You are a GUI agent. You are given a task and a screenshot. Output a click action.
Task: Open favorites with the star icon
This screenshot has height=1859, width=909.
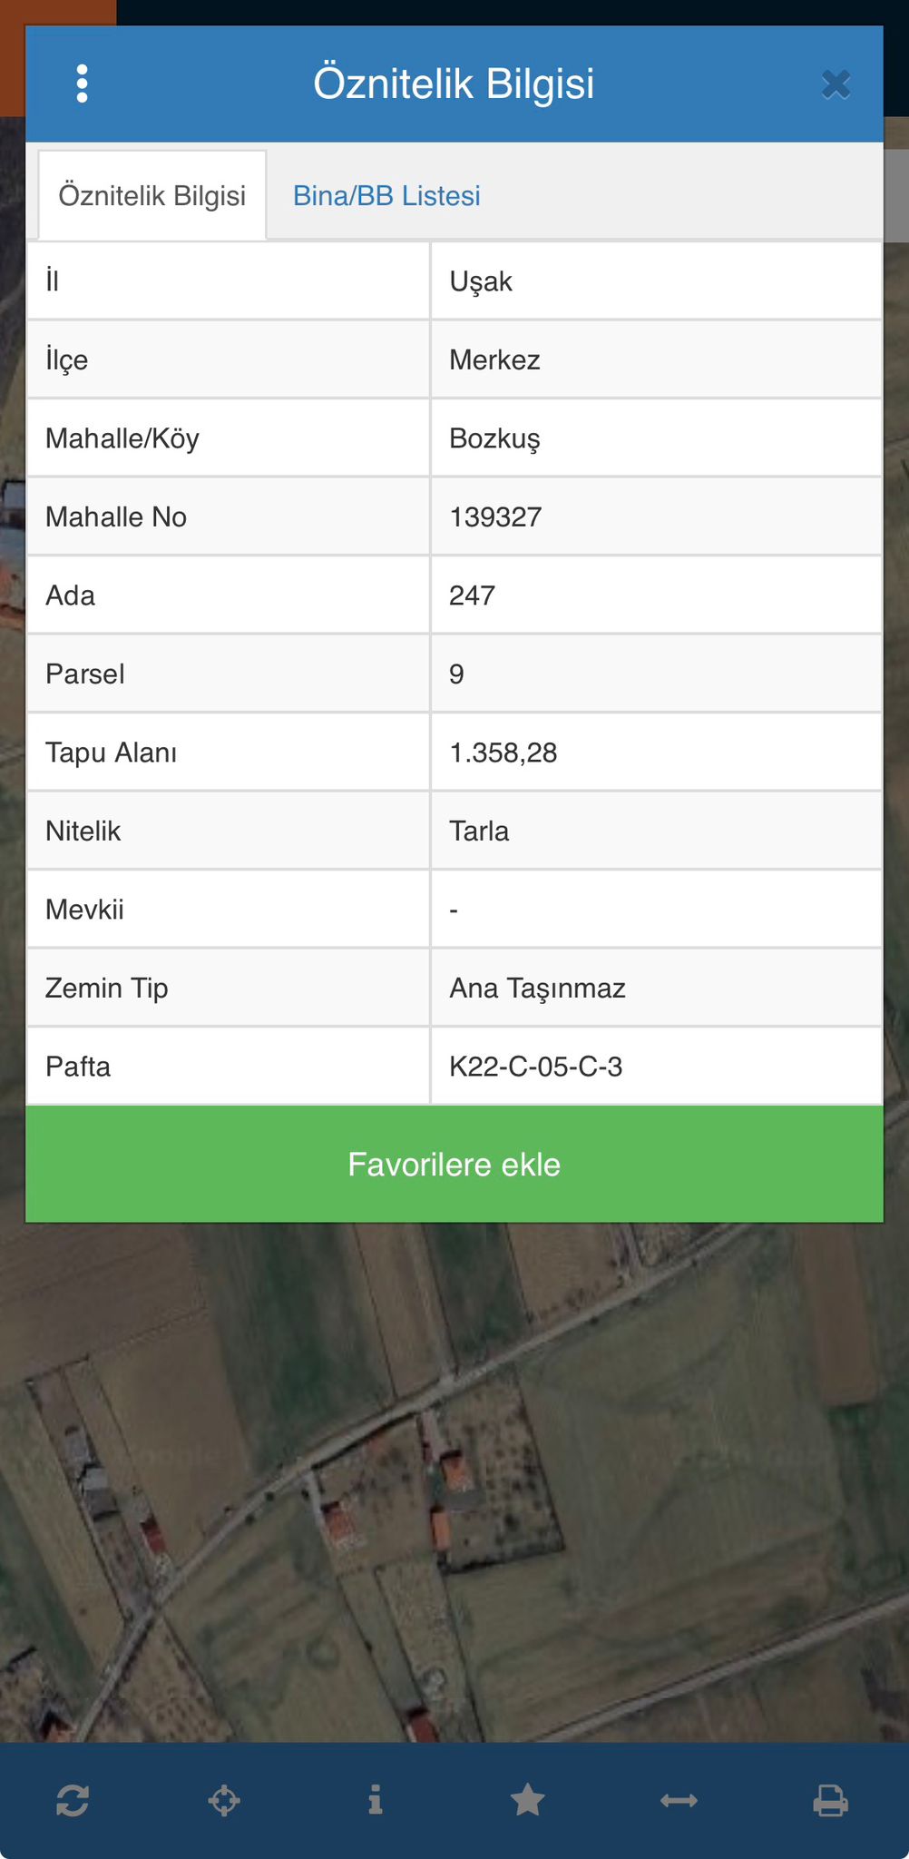(527, 1800)
